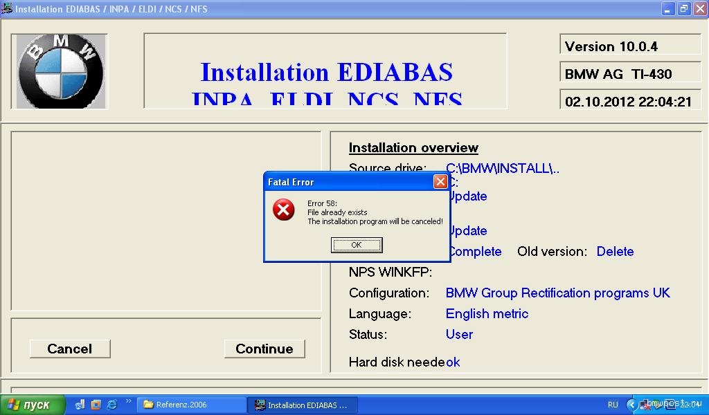Click the red error icon in dialog
The height and width of the screenshot is (415, 709).
coord(283,210)
